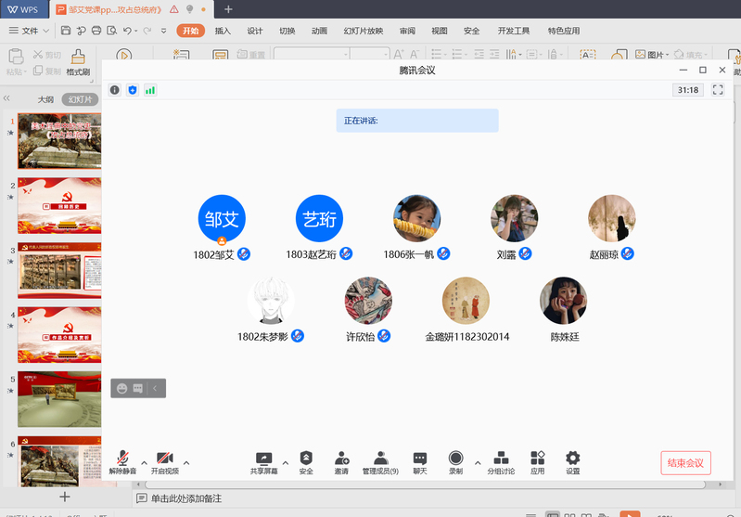Click the 邀请 invite icon

[x=341, y=459]
